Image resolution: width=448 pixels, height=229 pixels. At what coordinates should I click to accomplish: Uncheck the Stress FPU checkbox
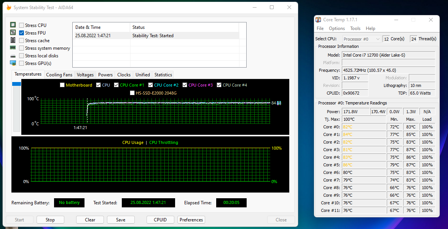point(21,33)
